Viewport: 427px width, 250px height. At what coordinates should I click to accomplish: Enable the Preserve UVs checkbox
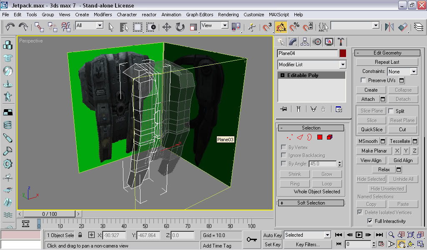(364, 80)
